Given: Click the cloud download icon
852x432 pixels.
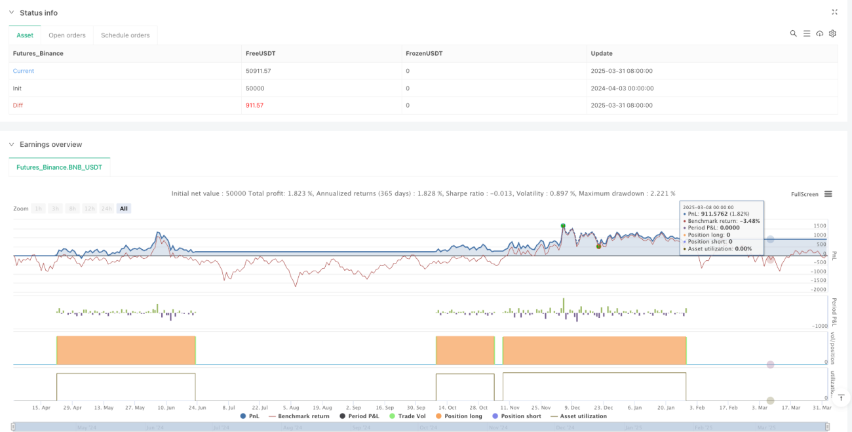Looking at the screenshot, I should coord(820,33).
